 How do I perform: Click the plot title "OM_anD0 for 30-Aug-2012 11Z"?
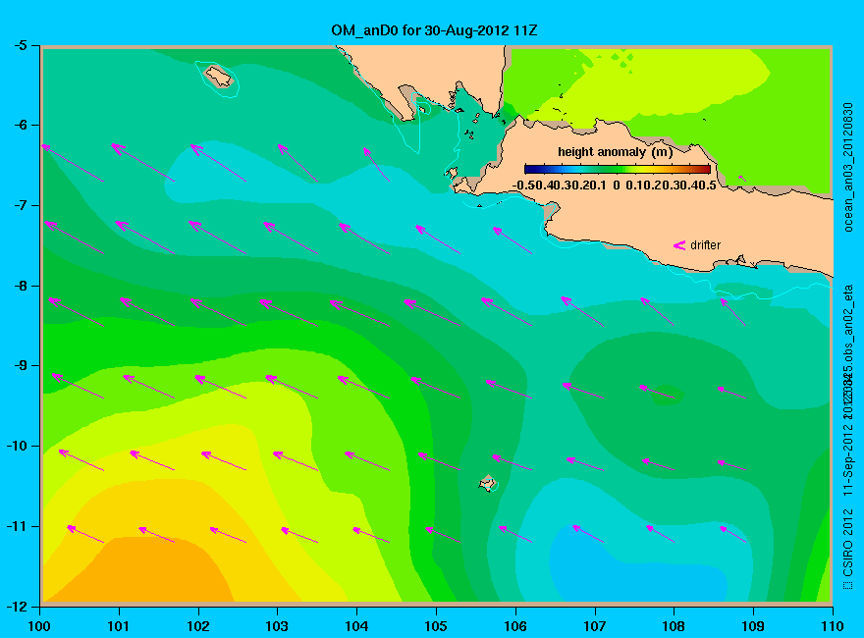434,29
